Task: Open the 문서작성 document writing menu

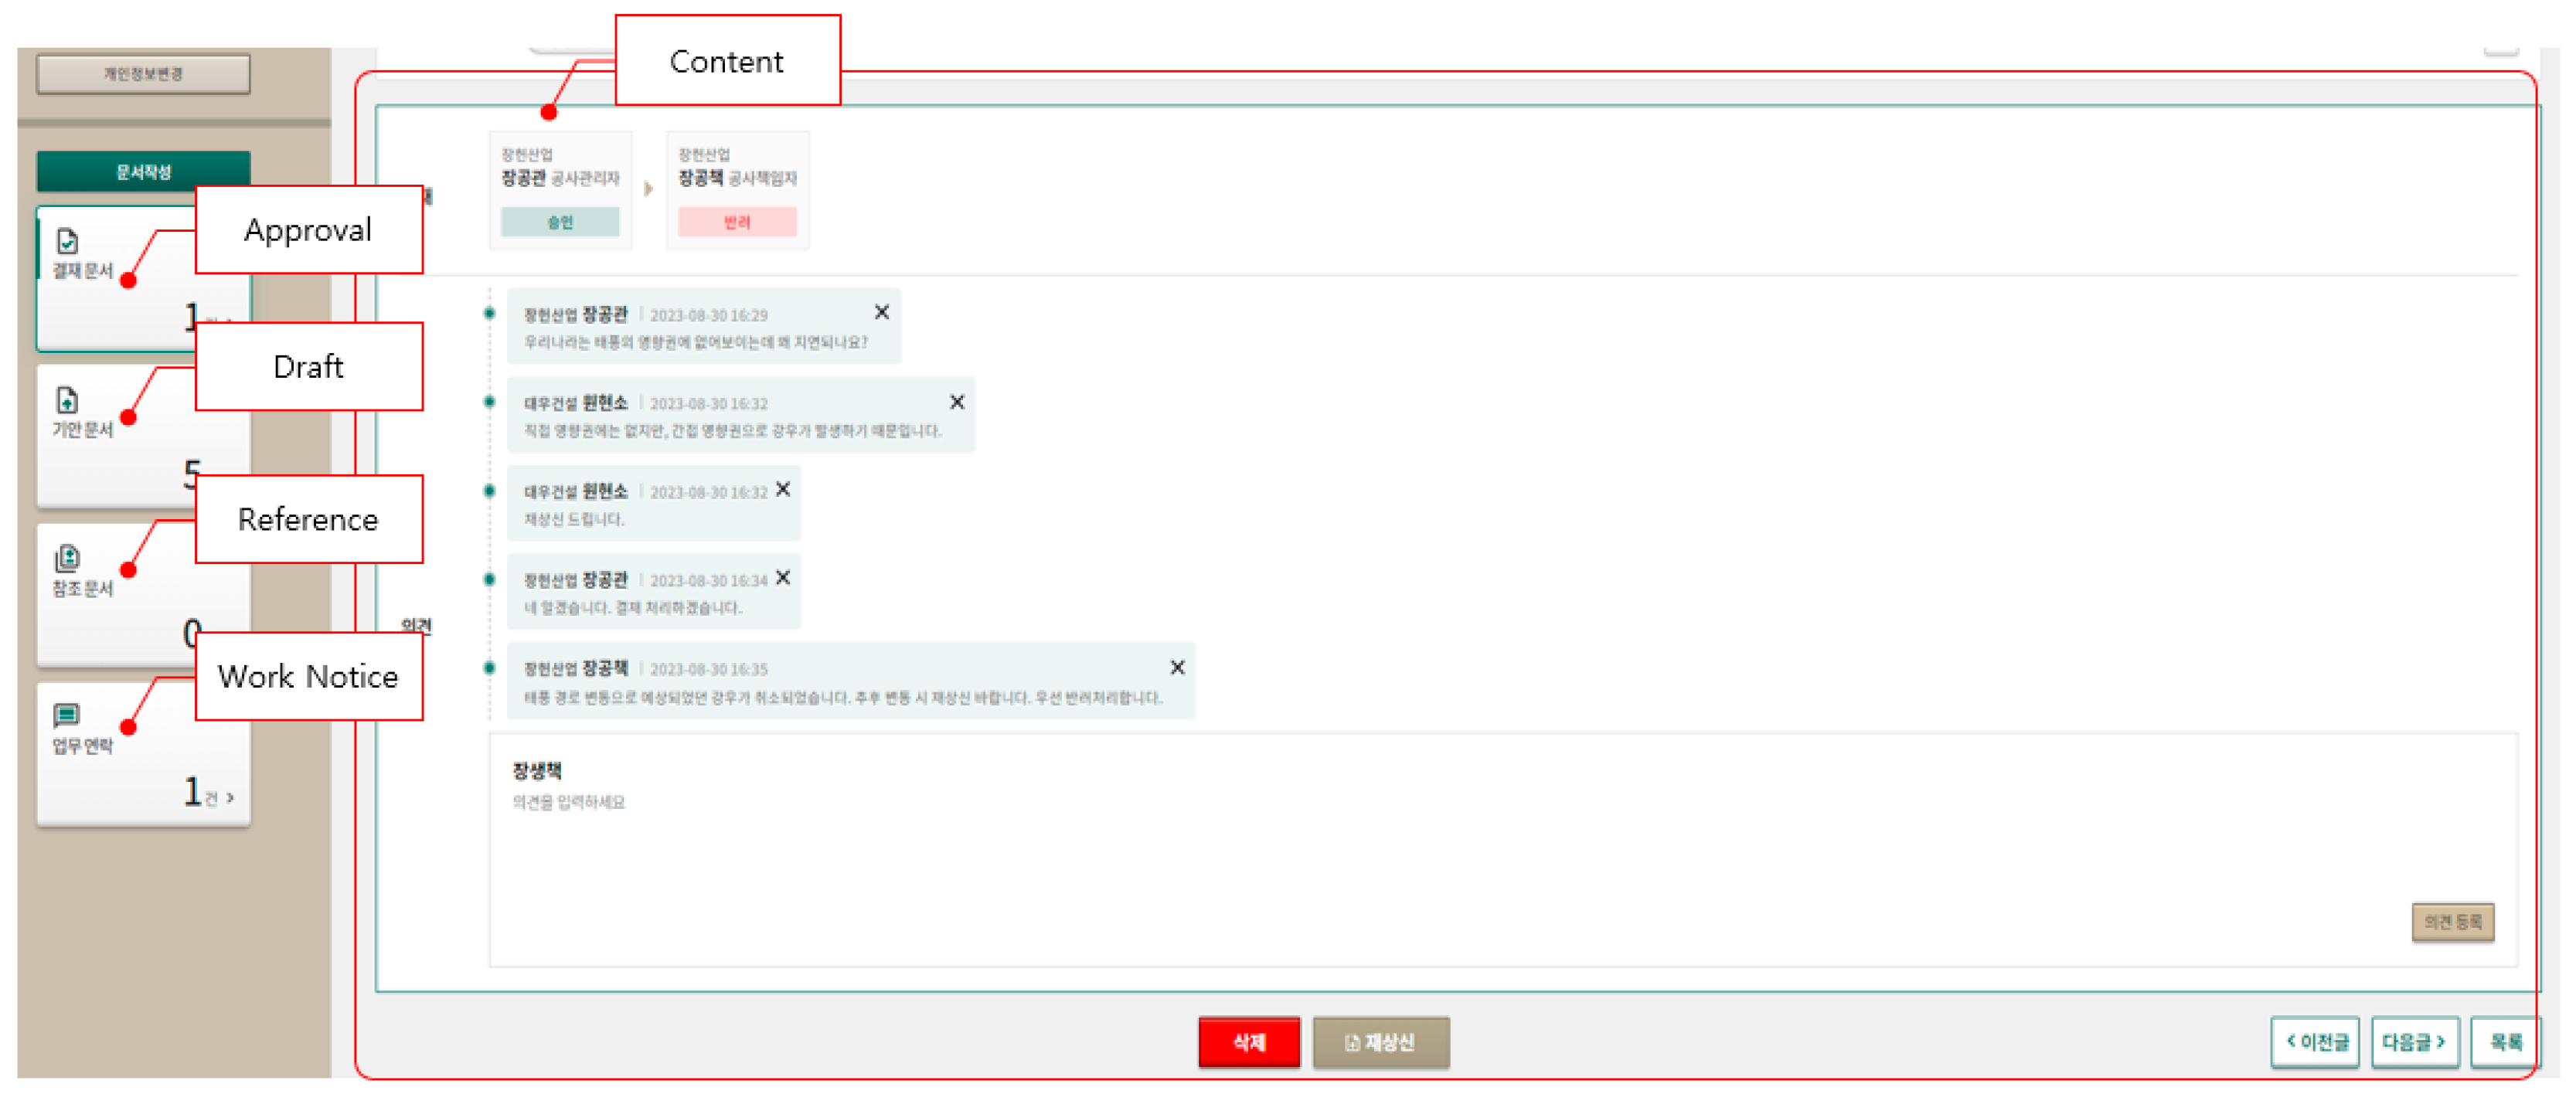Action: (144, 172)
